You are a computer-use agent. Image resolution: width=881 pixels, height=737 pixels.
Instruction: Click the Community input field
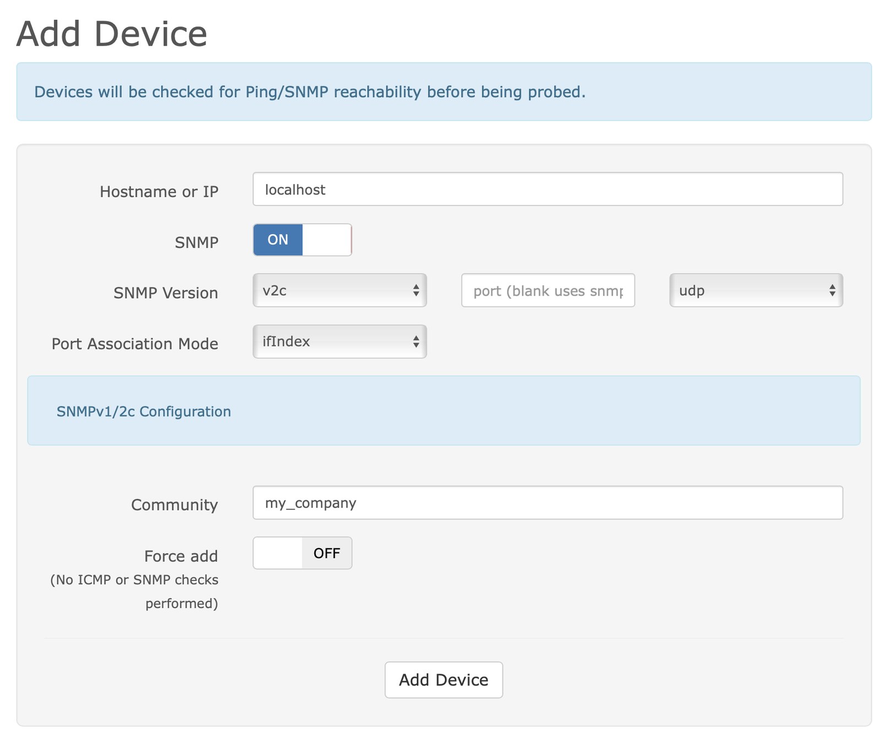547,503
